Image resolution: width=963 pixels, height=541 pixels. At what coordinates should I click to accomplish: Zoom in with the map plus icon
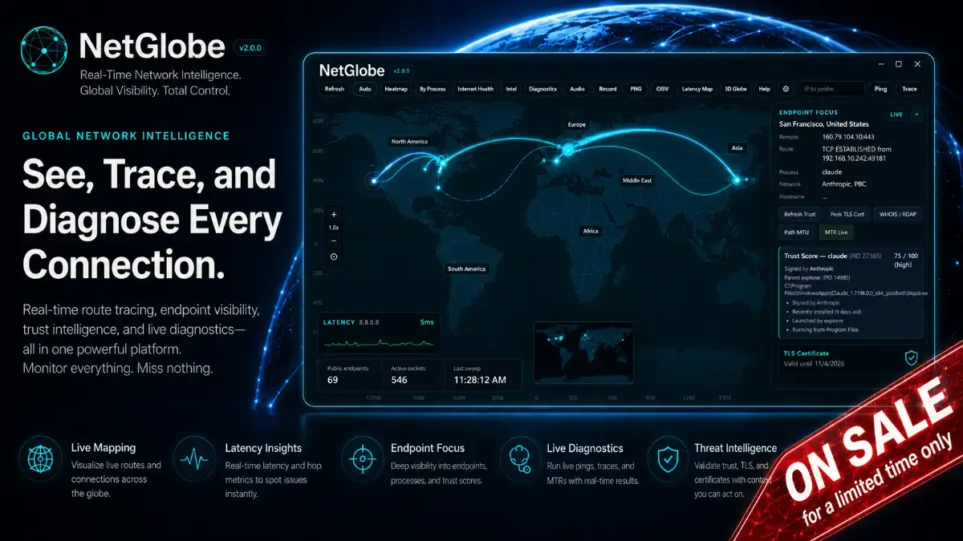click(334, 214)
